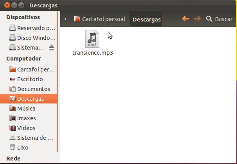
Task: Click the forward arrow navigation button
Action: [197, 19]
